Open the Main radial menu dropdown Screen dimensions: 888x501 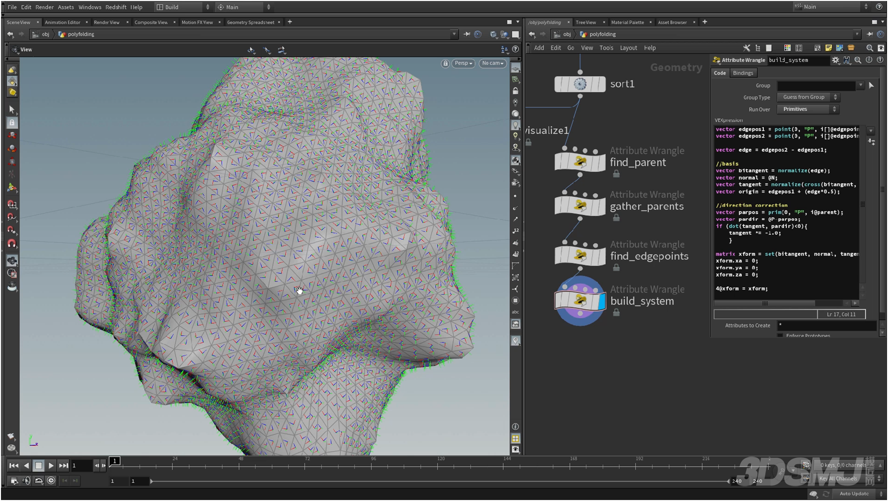pos(244,7)
